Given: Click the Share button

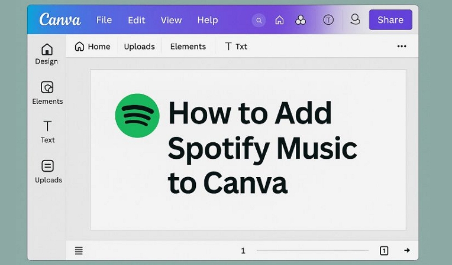Looking at the screenshot, I should (x=390, y=19).
